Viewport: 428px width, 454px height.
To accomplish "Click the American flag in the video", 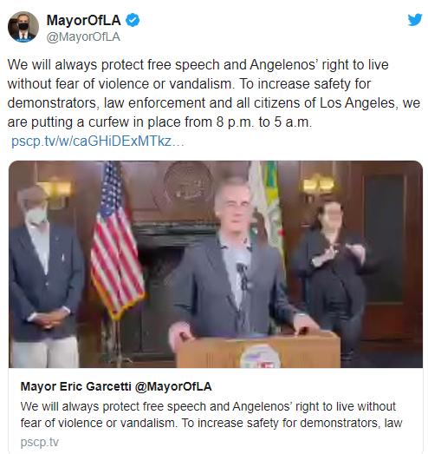I will click(x=116, y=240).
